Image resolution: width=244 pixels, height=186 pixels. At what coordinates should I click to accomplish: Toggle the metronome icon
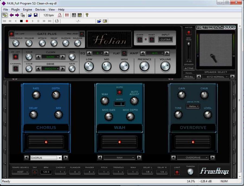coord(60,15)
